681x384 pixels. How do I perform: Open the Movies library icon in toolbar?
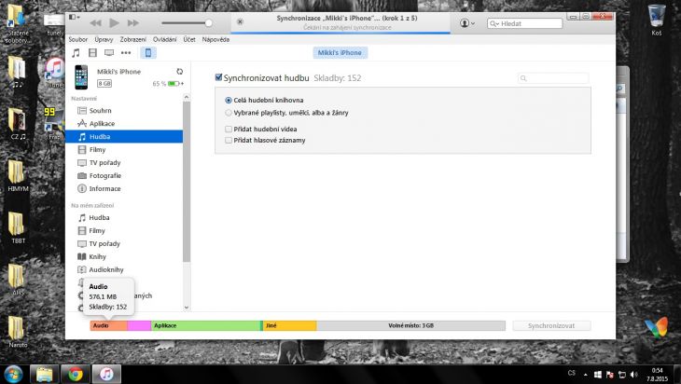pyautogui.click(x=92, y=53)
